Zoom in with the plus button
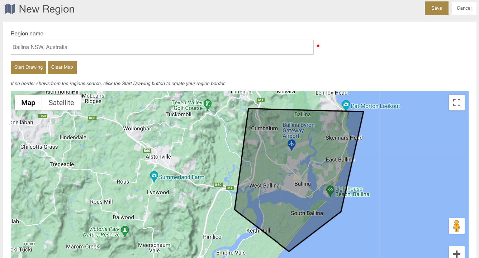The height and width of the screenshot is (258, 479). pyautogui.click(x=457, y=253)
